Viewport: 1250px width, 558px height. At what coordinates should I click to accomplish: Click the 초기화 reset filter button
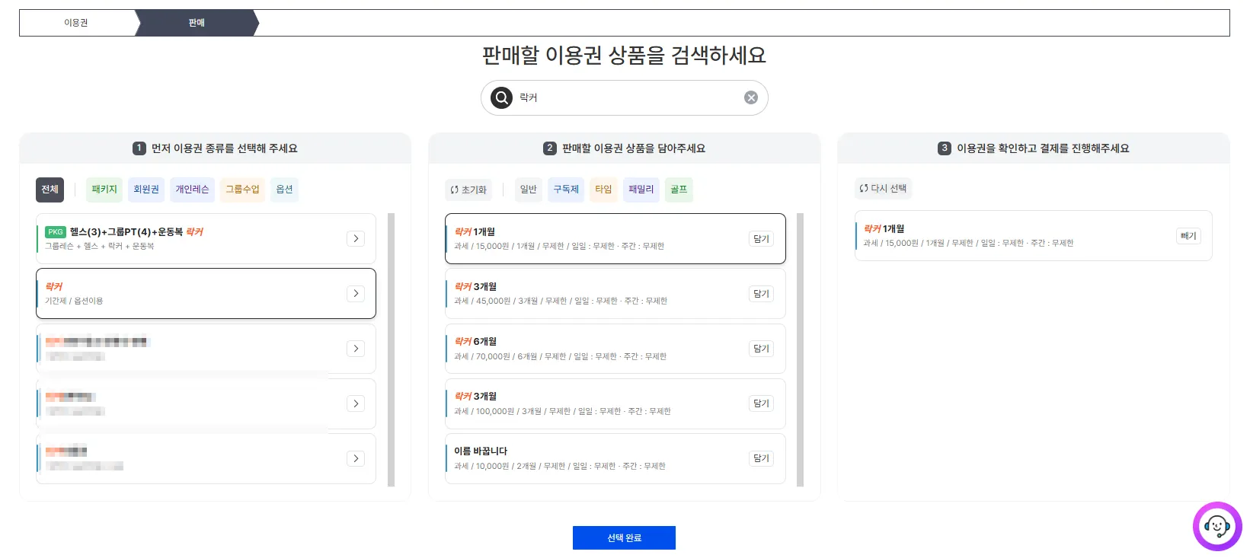click(468, 190)
